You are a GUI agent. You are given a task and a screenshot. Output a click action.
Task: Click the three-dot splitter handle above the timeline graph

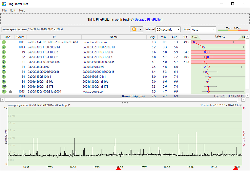point(125,103)
